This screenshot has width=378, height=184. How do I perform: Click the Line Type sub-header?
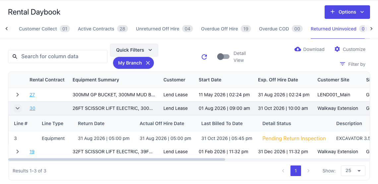(52, 124)
